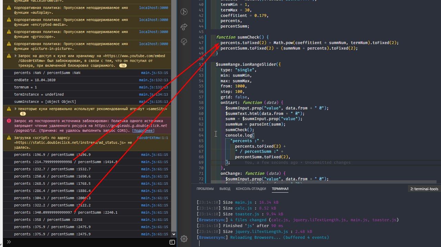This screenshot has height=247, width=441.
Task: Open the Git graph icon in VS Code activity bar
Action: (x=184, y=12)
